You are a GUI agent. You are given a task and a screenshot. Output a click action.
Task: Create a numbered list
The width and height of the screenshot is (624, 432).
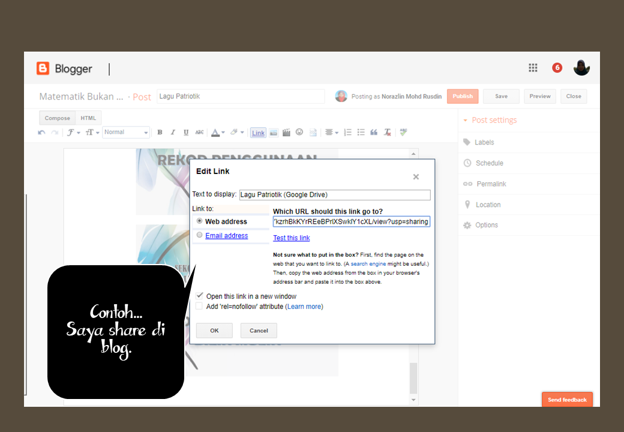pyautogui.click(x=348, y=132)
